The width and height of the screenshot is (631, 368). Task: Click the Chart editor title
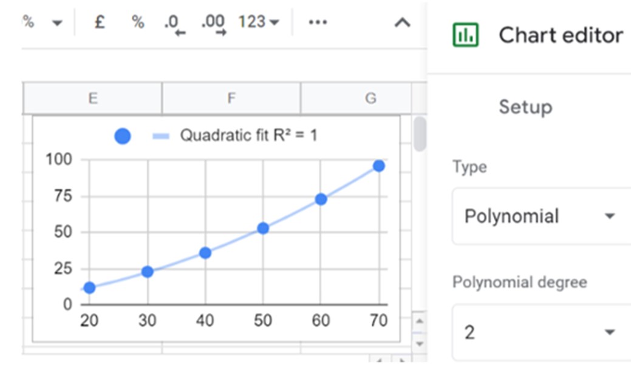[x=561, y=35]
